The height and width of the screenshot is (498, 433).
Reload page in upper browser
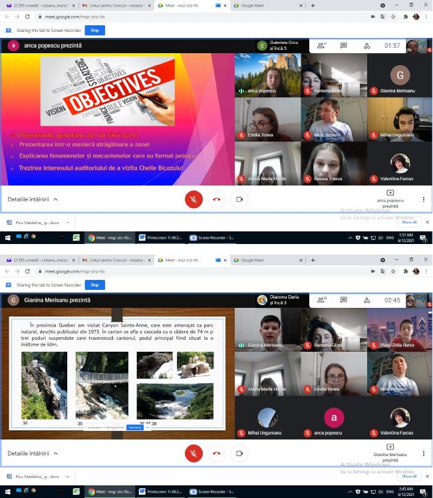coord(27,17)
